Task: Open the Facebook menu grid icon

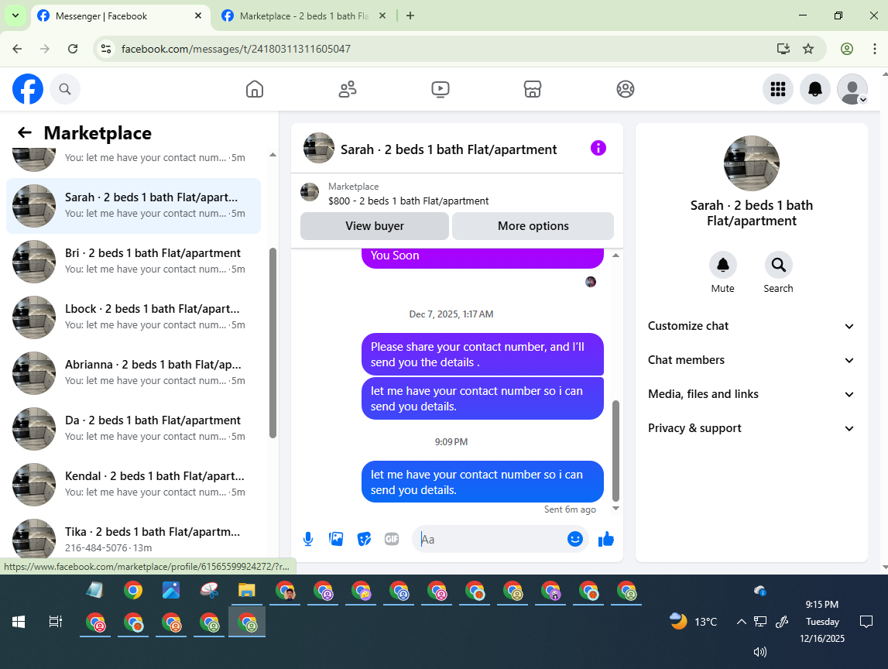Action: click(777, 89)
